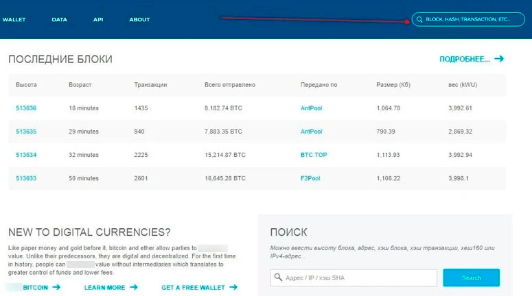Click AntPool link for block 513636

pos(311,108)
